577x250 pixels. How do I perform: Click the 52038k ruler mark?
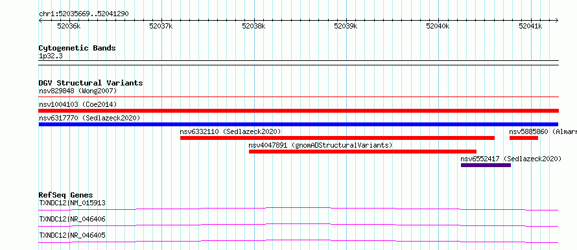click(x=253, y=26)
